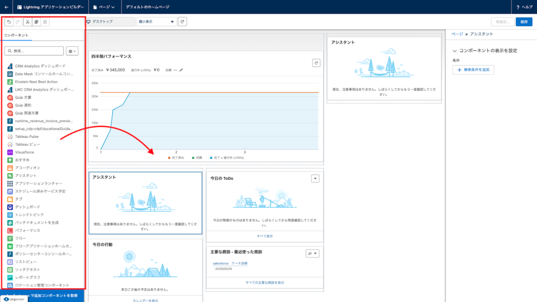Select the パフォーマンス component icon
The width and height of the screenshot is (537, 302).
point(10,231)
